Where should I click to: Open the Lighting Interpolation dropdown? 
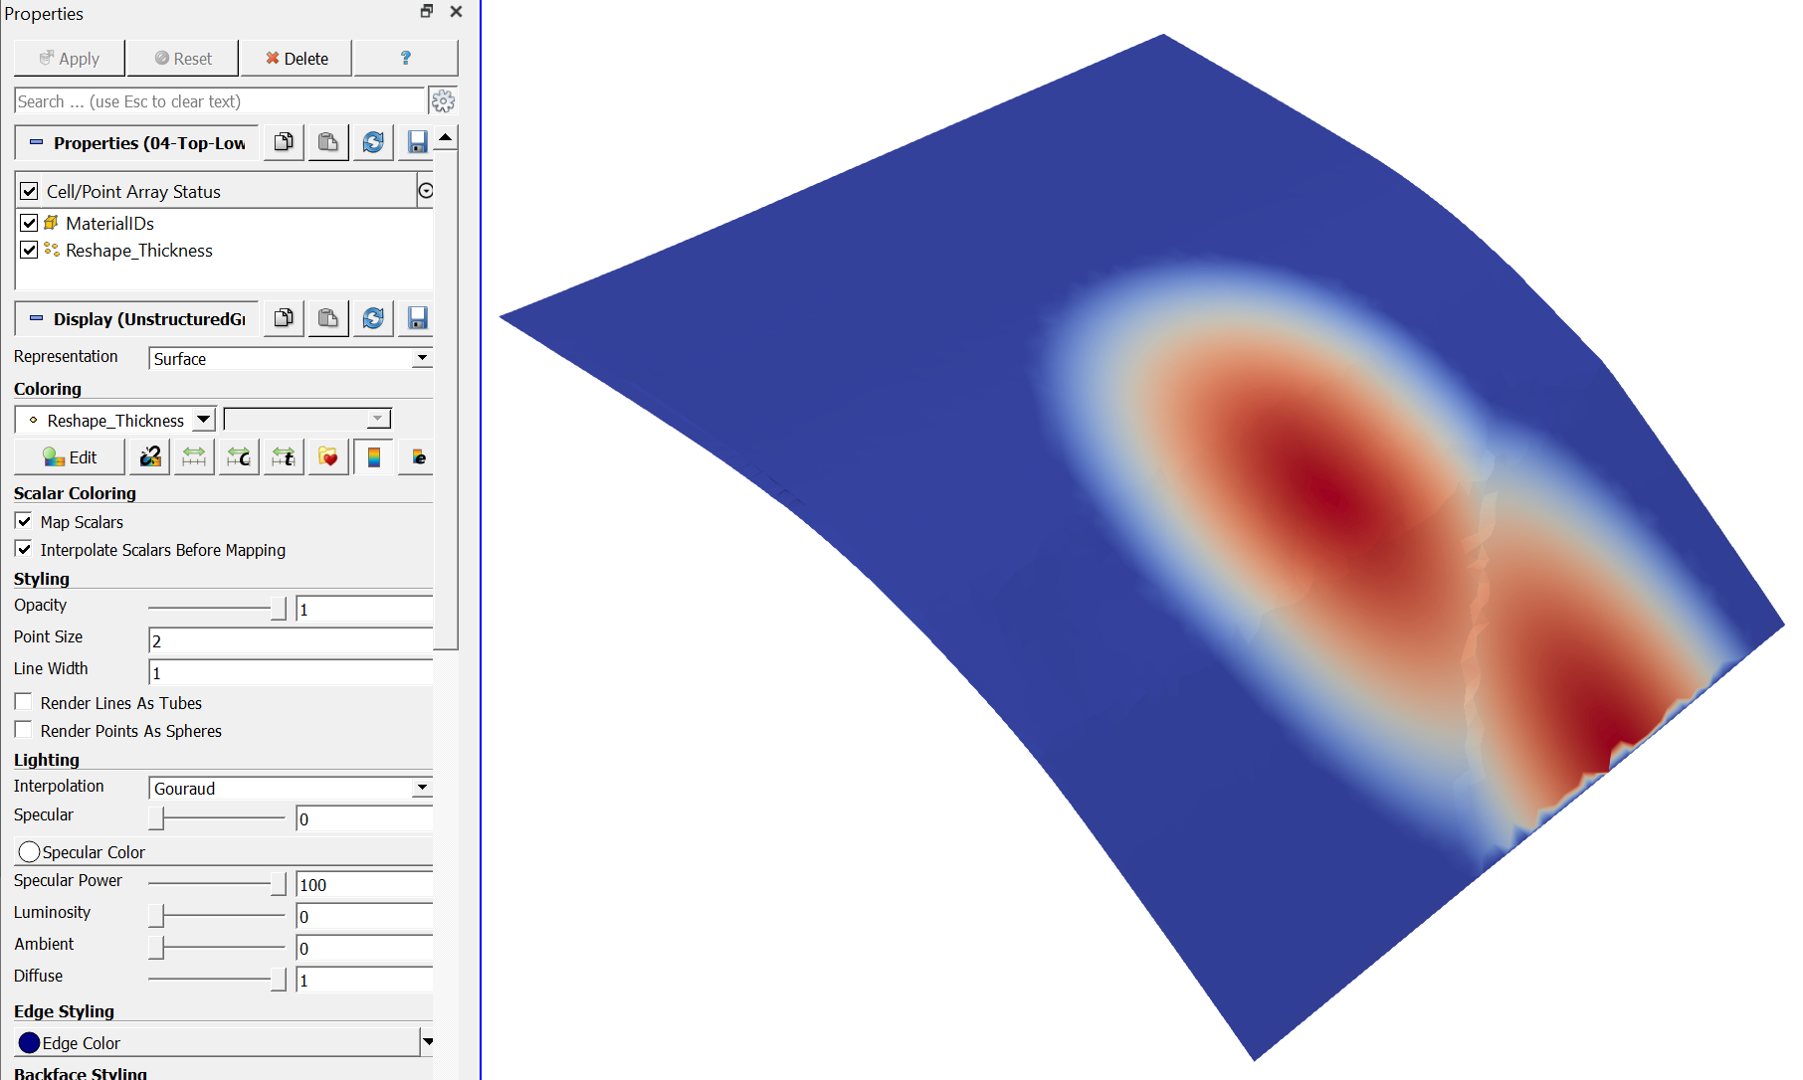click(x=422, y=787)
